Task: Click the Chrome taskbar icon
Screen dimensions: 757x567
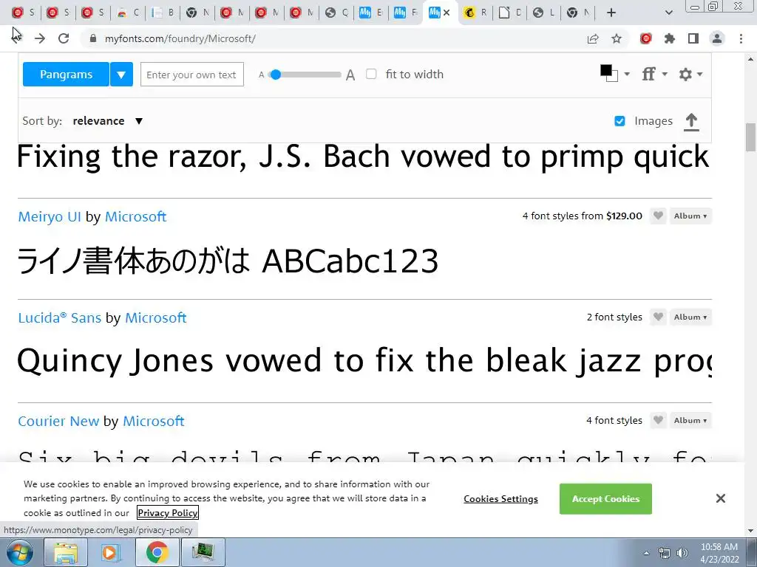Action: pos(157,552)
